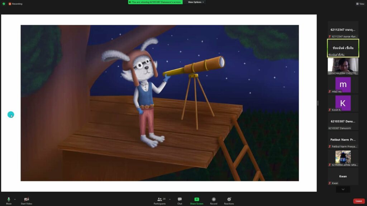Start your video
Image resolution: width=367 pixels, height=206 pixels.
(x=26, y=200)
